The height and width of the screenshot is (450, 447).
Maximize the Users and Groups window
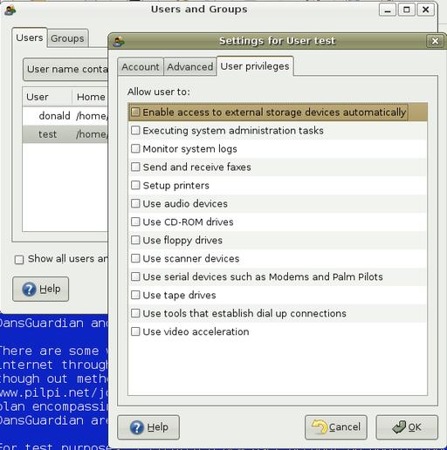point(406,10)
